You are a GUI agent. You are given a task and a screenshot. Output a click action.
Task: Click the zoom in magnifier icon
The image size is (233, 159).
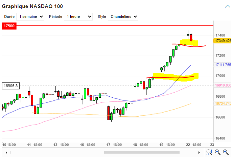pos(226,152)
